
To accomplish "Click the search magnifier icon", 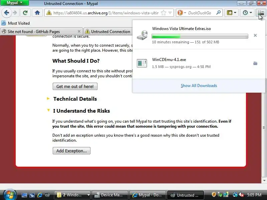I will [218, 13].
